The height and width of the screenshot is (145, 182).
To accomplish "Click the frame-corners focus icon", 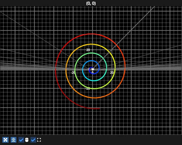I will click(39, 140).
